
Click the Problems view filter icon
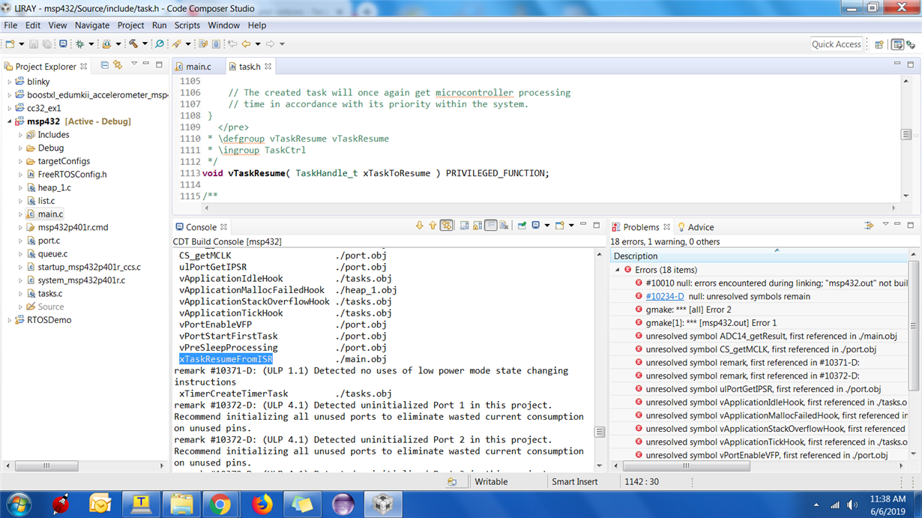click(x=870, y=226)
